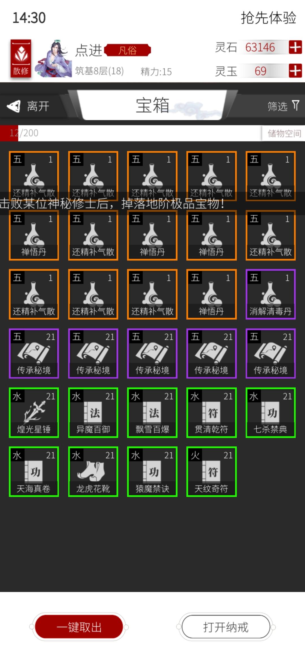The height and width of the screenshot is (662, 305).
Task: Click the 一键取出 button
Action: tap(79, 627)
